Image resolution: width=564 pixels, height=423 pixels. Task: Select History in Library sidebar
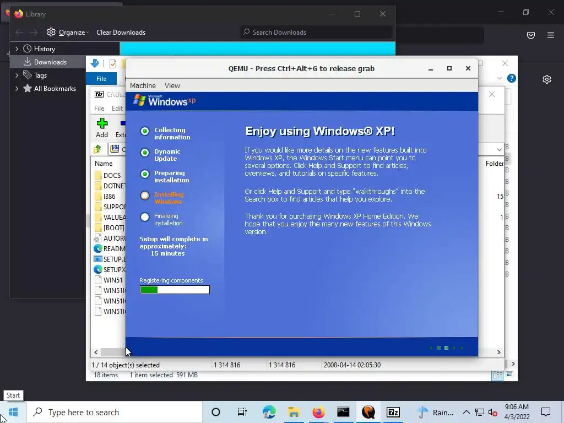pos(44,48)
